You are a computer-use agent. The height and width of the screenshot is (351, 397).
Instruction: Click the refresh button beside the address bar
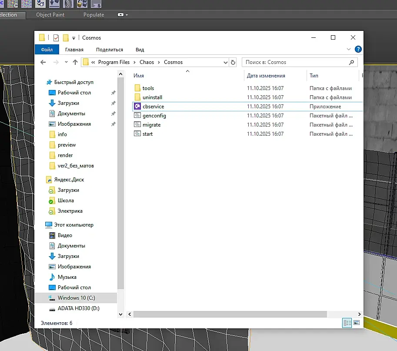[233, 62]
